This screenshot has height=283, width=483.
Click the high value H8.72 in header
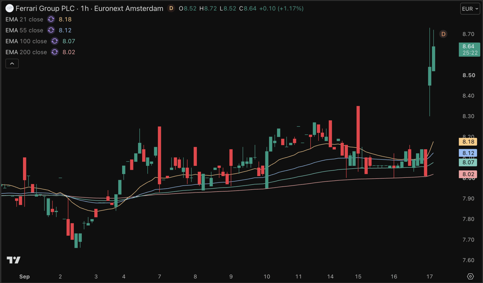tap(208, 8)
